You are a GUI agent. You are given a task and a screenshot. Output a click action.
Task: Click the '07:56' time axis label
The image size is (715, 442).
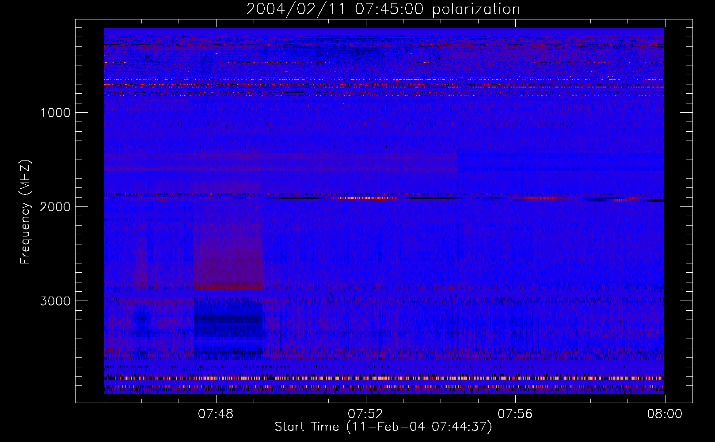coord(515,414)
